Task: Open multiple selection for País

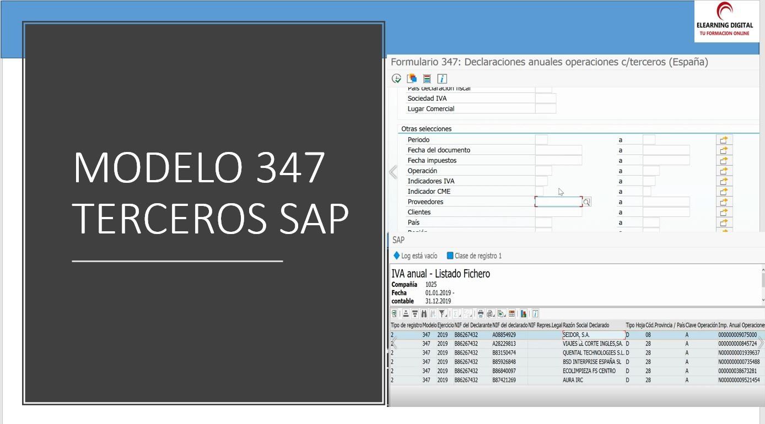Action: tap(724, 223)
